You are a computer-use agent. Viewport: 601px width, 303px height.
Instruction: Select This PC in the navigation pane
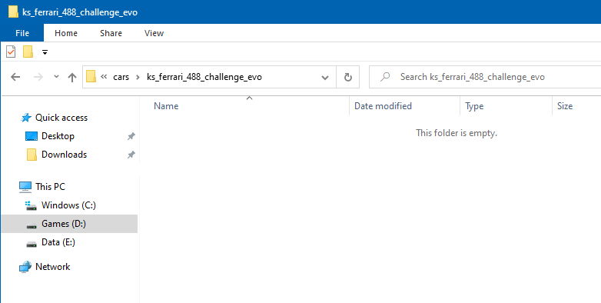[x=50, y=187]
